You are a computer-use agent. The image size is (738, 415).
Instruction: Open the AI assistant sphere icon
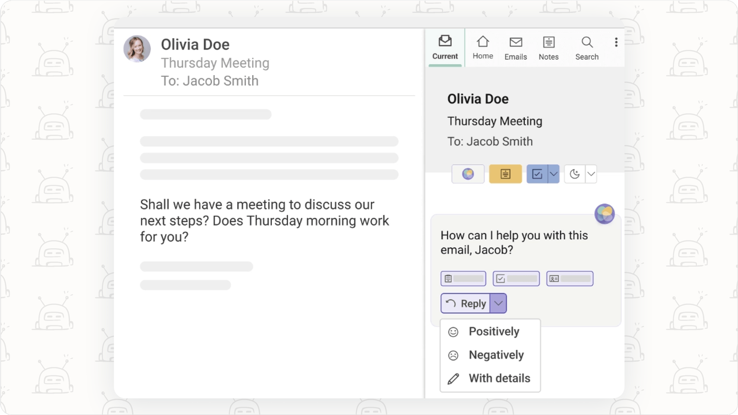click(x=468, y=174)
